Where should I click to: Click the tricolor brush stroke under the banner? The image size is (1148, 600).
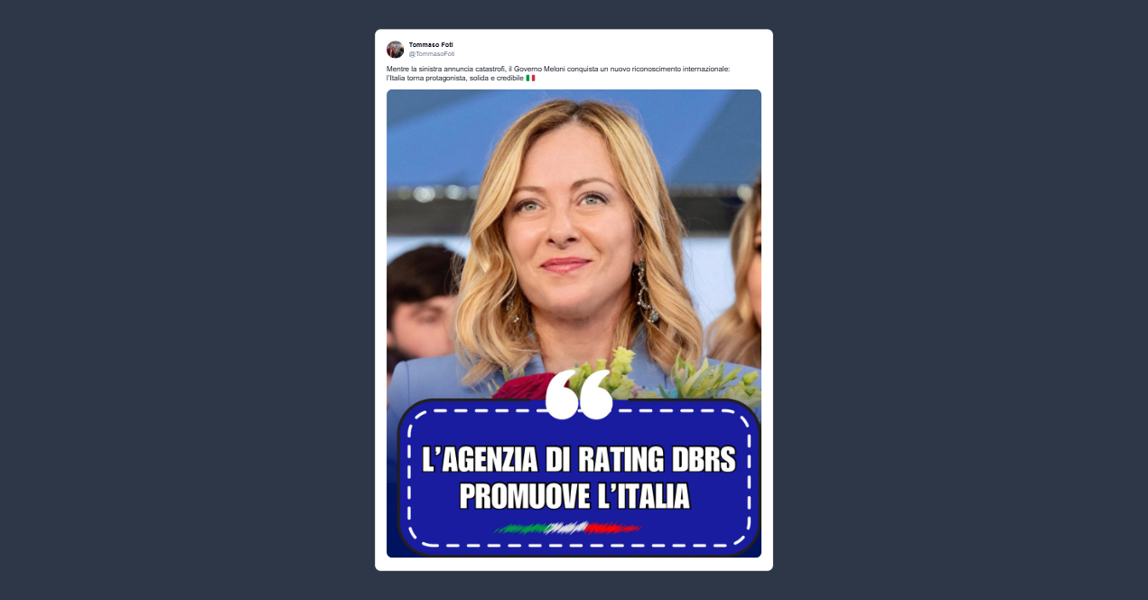[x=568, y=527]
